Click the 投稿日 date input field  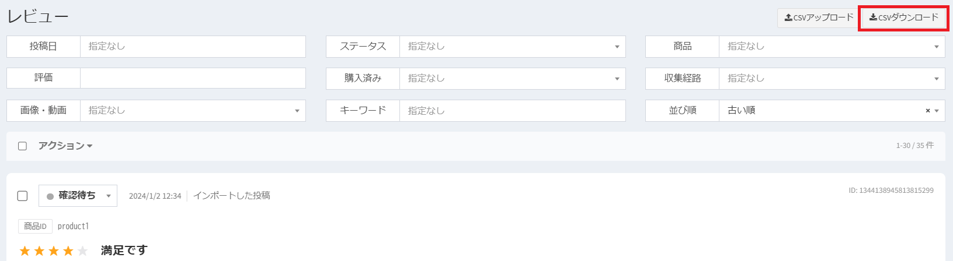tap(193, 47)
